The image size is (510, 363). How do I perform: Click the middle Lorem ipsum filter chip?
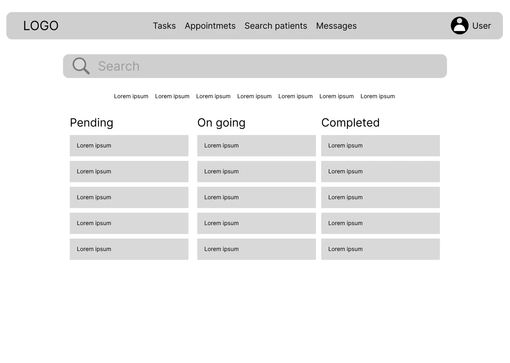pyautogui.click(x=254, y=96)
